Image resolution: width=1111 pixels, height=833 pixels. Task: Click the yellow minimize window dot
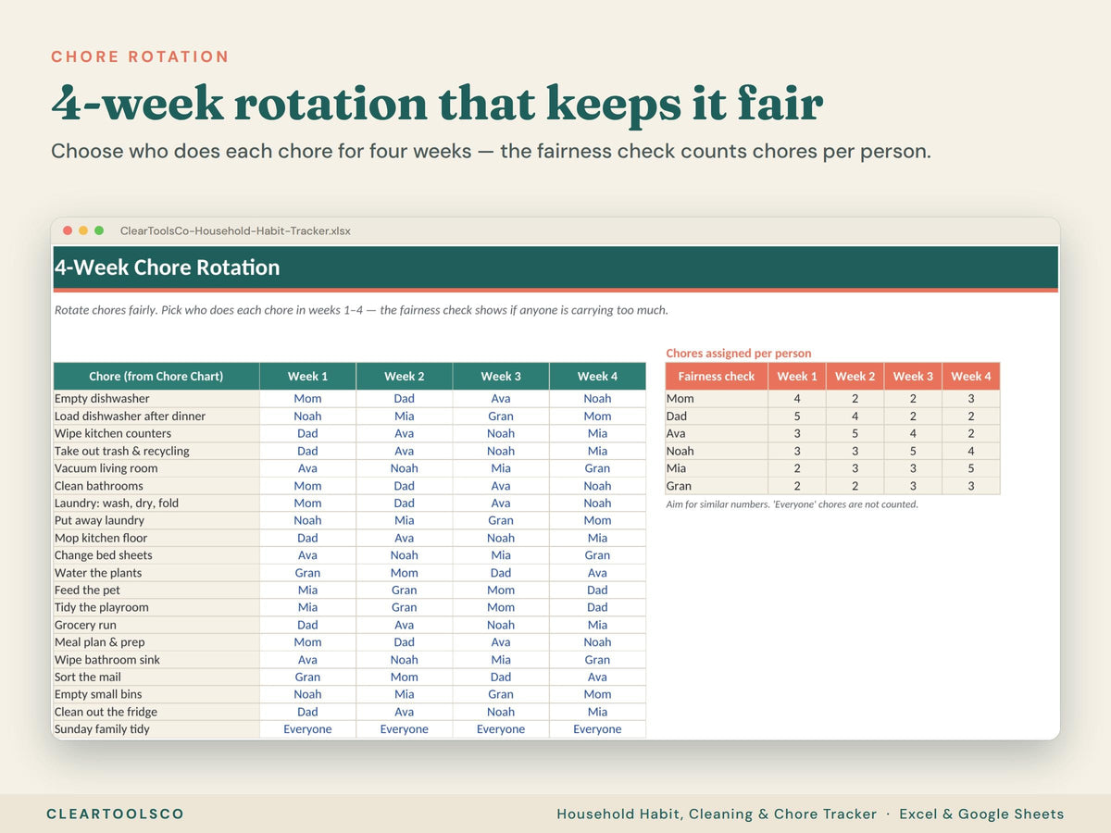click(x=83, y=230)
